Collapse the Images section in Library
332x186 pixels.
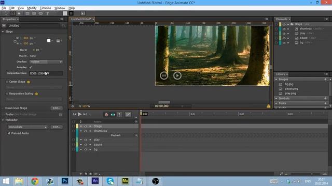[x=276, y=79]
